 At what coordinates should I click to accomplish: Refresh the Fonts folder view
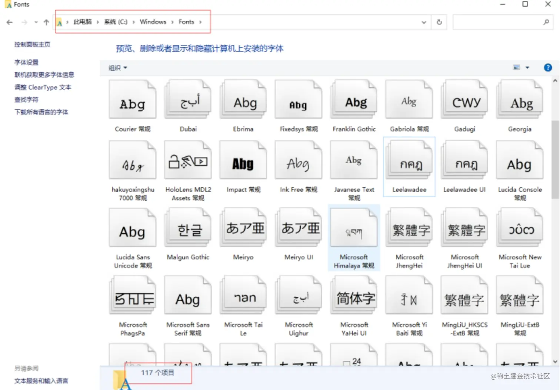click(439, 22)
